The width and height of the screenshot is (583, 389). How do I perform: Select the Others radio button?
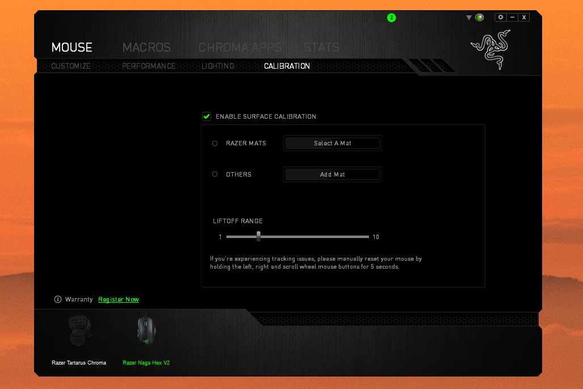coord(215,174)
